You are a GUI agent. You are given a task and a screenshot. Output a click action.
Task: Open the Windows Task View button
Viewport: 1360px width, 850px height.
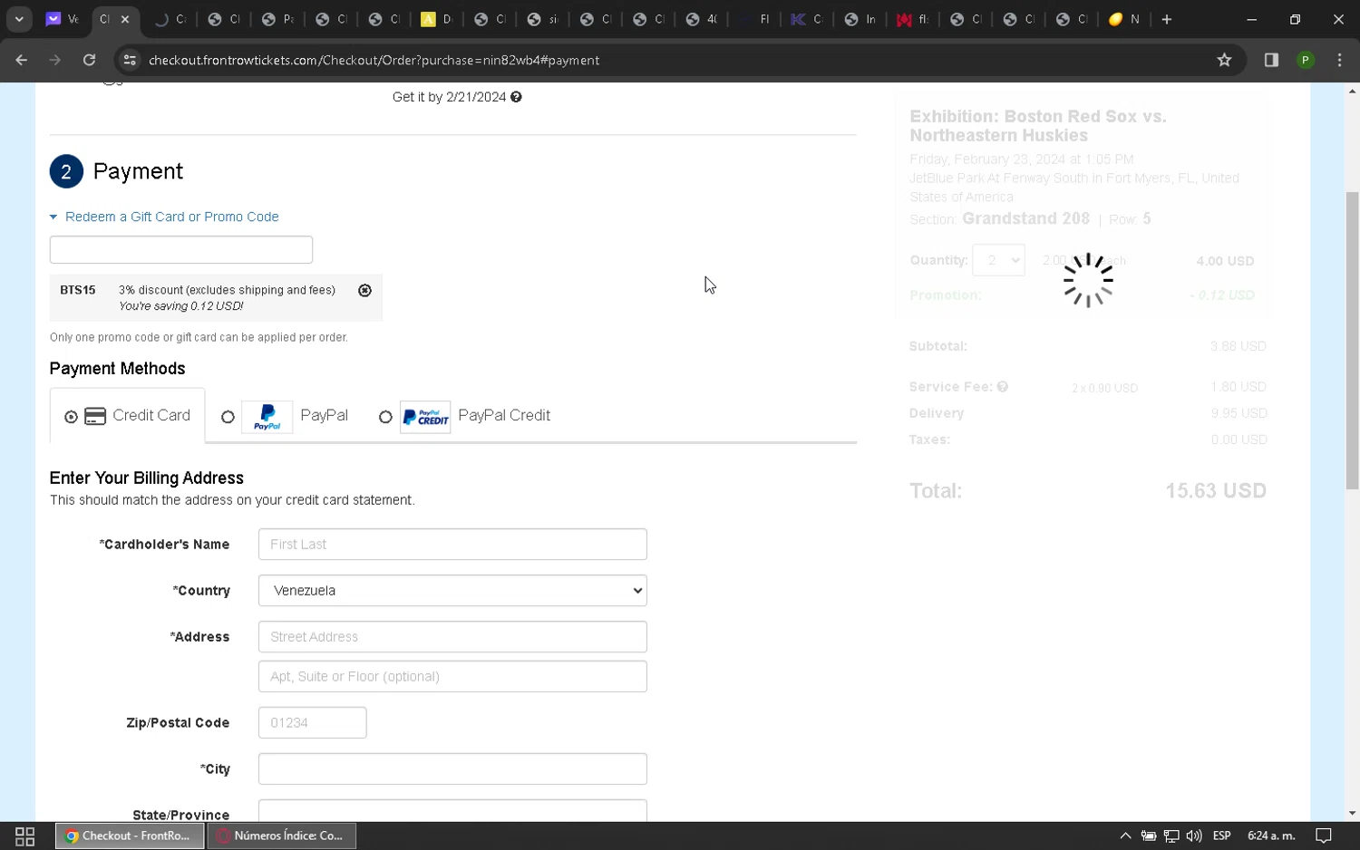coord(25,836)
